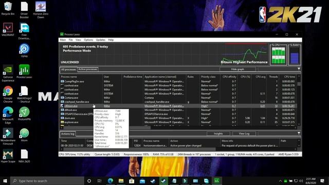Image resolution: width=329 pixels, height=185 pixels.
Task: Sort by the CPU affinity column header
Action: click(x=228, y=77)
